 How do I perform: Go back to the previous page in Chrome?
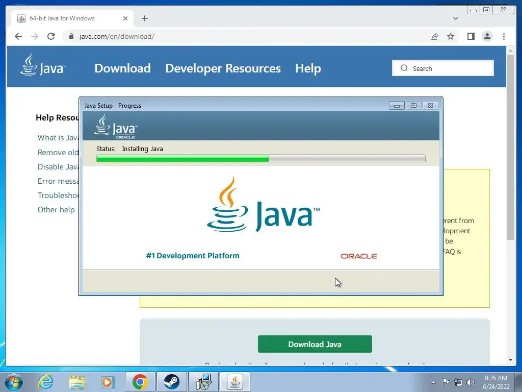tap(18, 36)
